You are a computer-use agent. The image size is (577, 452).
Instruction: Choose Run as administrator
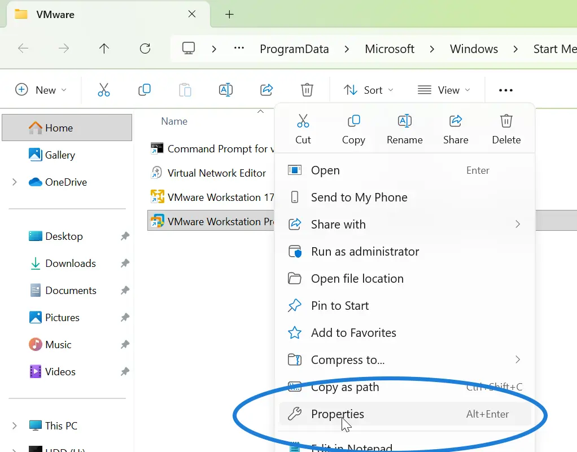tap(365, 252)
